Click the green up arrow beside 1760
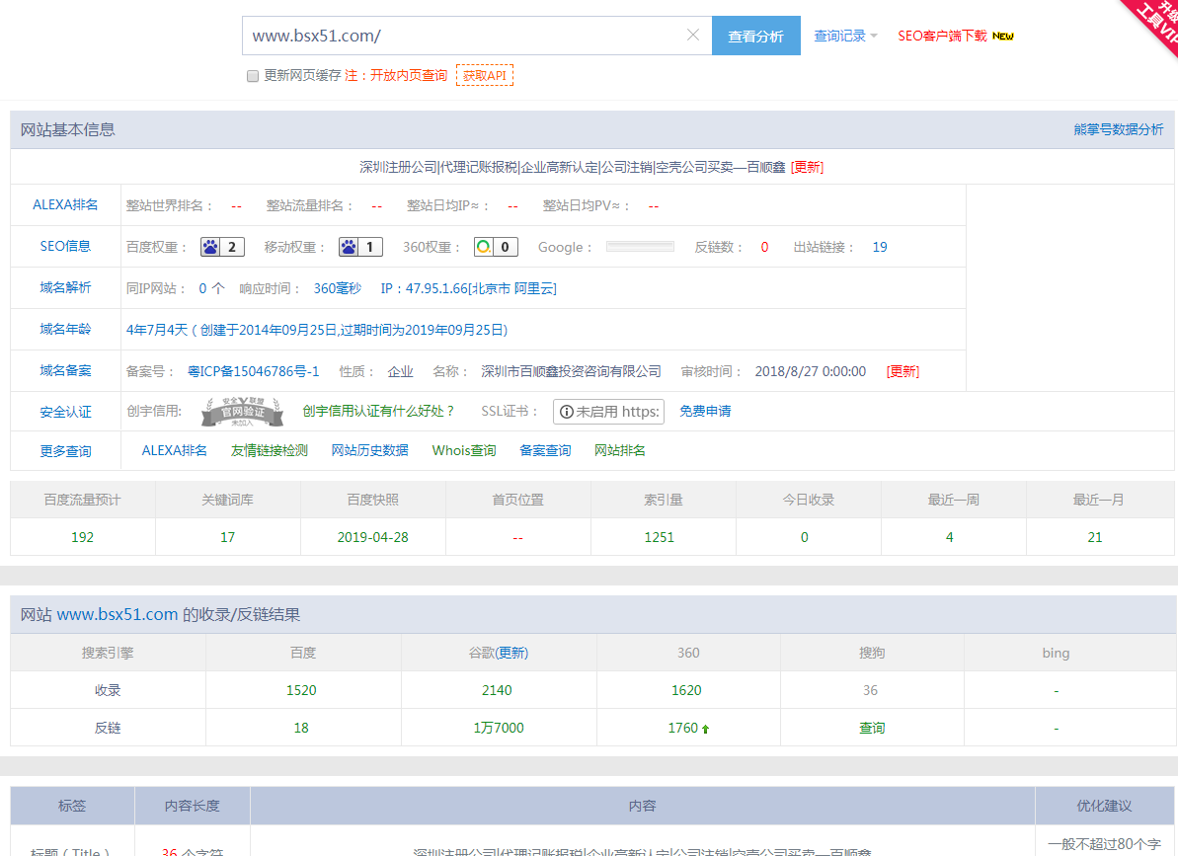Viewport: 1178px width, 856px height. click(705, 729)
